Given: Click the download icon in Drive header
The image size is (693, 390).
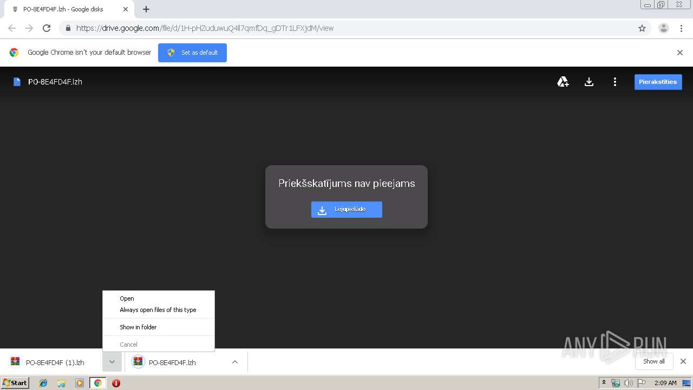Looking at the screenshot, I should click(x=589, y=82).
